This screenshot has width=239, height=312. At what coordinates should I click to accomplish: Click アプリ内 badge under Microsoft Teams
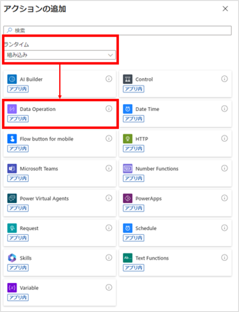coord(18,178)
